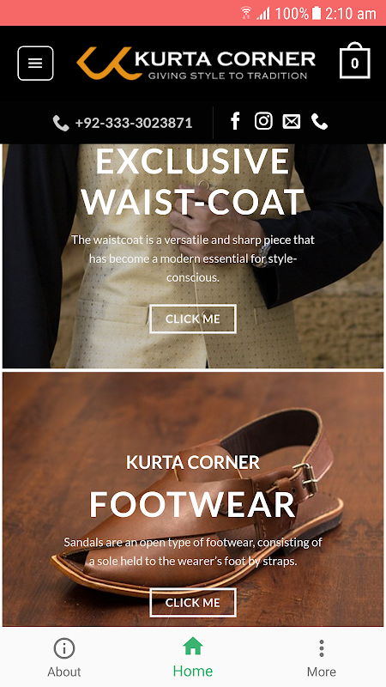This screenshot has width=386, height=687.
Task: Call the number +92-333-3023871
Action: [x=134, y=123]
